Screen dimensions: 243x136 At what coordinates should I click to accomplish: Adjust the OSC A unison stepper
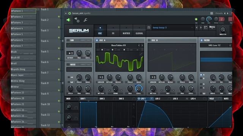click(x=101, y=77)
